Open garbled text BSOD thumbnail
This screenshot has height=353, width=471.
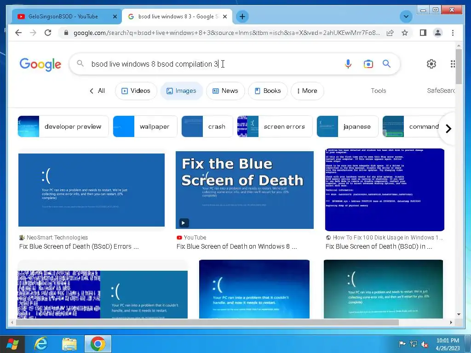pyautogui.click(x=103, y=295)
